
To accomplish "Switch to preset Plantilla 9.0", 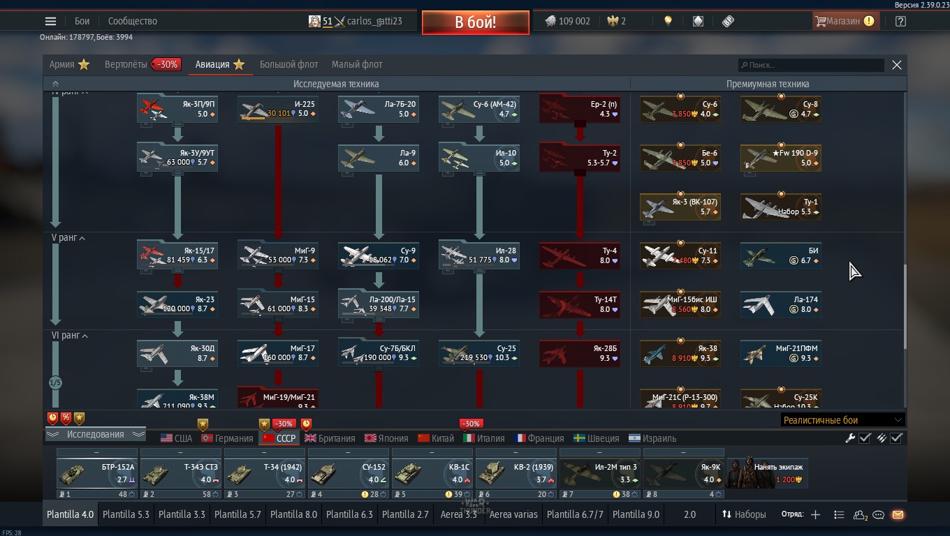I will [x=636, y=514].
